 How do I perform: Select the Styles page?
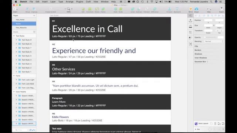(x=24, y=24)
